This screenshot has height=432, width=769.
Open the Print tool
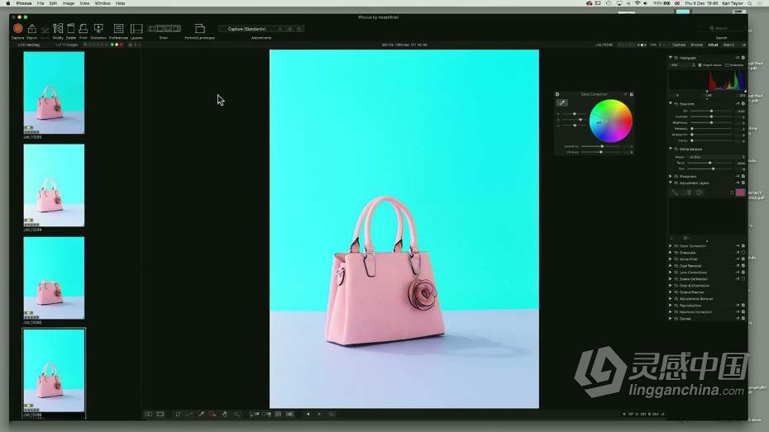click(84, 29)
